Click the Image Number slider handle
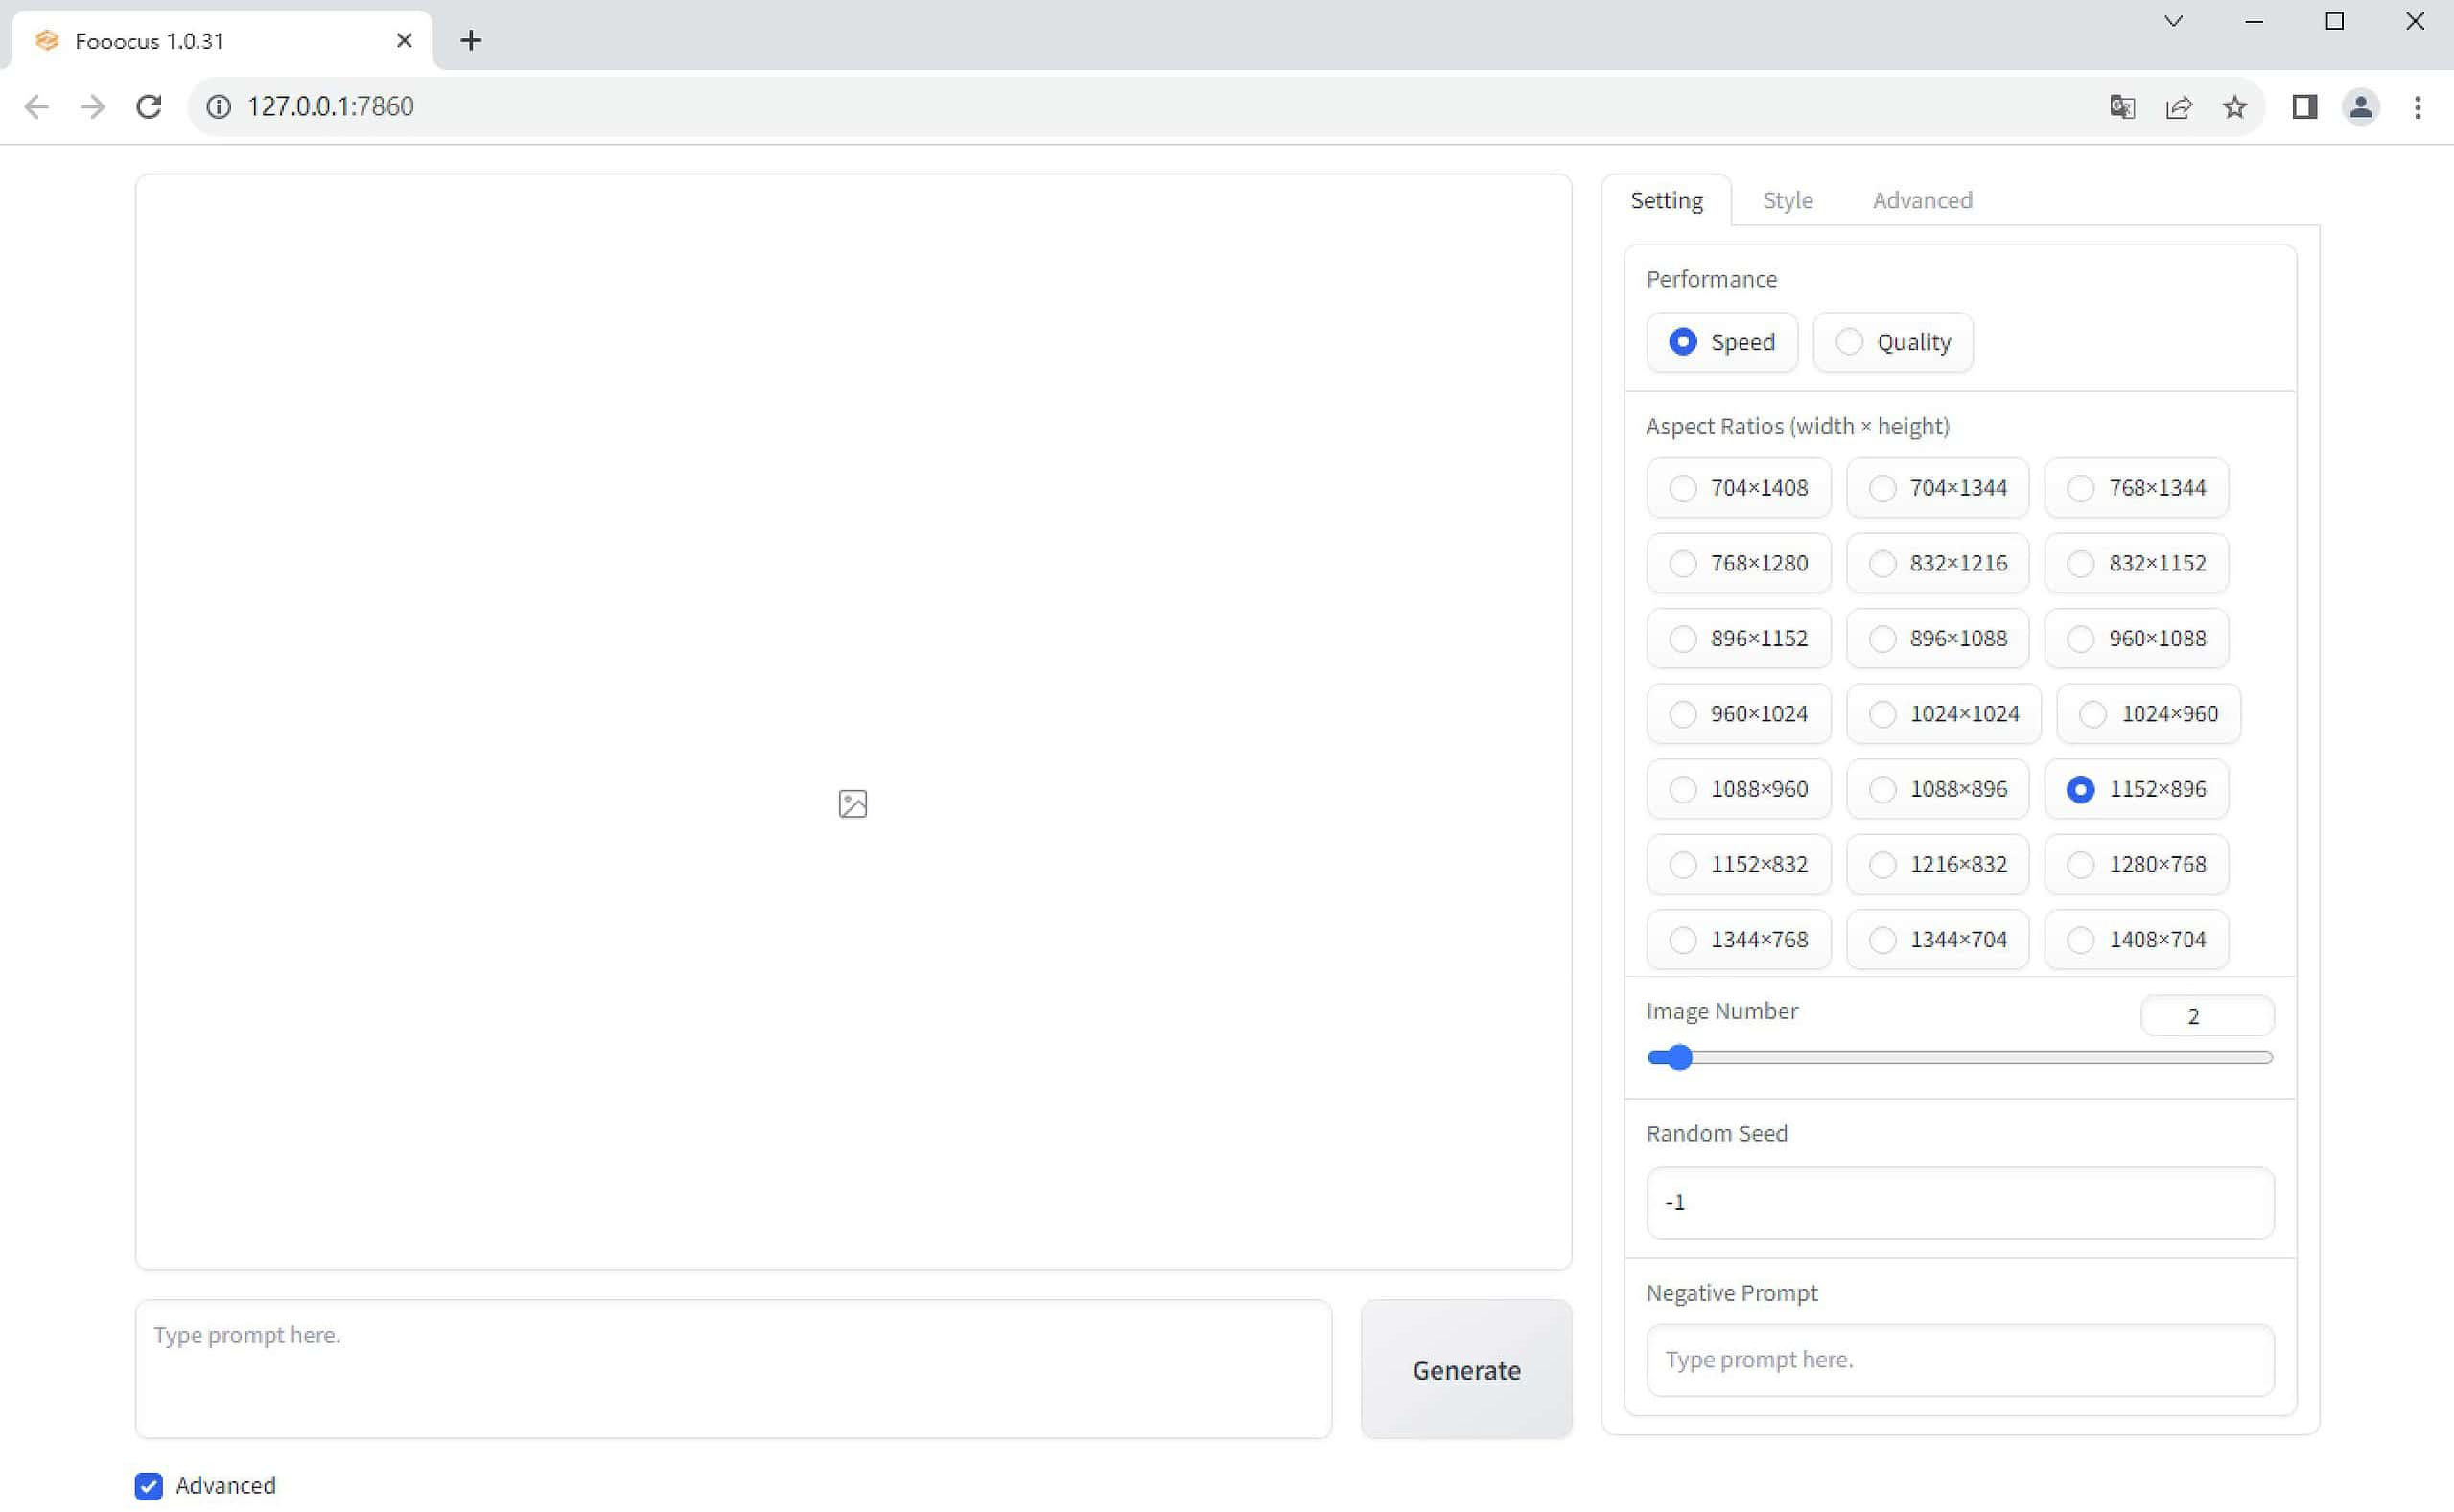The height and width of the screenshot is (1512, 2454). (1679, 1058)
